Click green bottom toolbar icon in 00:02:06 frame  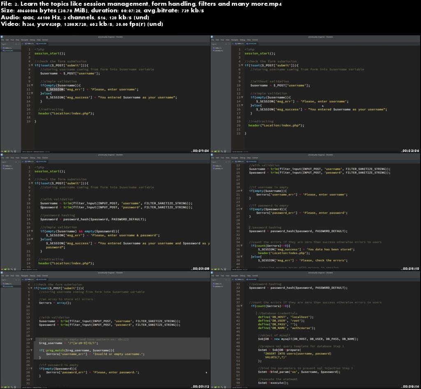(x=216, y=151)
